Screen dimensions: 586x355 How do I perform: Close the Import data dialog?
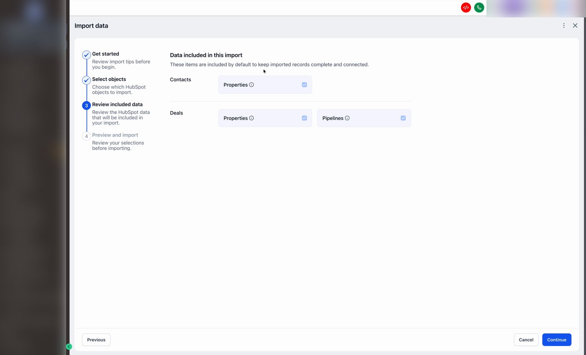[x=575, y=26]
